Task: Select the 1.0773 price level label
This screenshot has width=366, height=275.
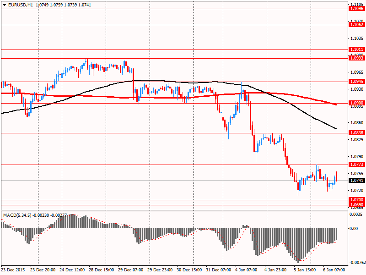Action: click(356, 165)
